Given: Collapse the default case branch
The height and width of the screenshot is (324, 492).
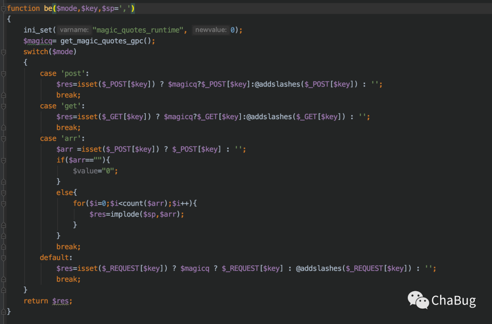Looking at the screenshot, I should pyautogui.click(x=4, y=257).
